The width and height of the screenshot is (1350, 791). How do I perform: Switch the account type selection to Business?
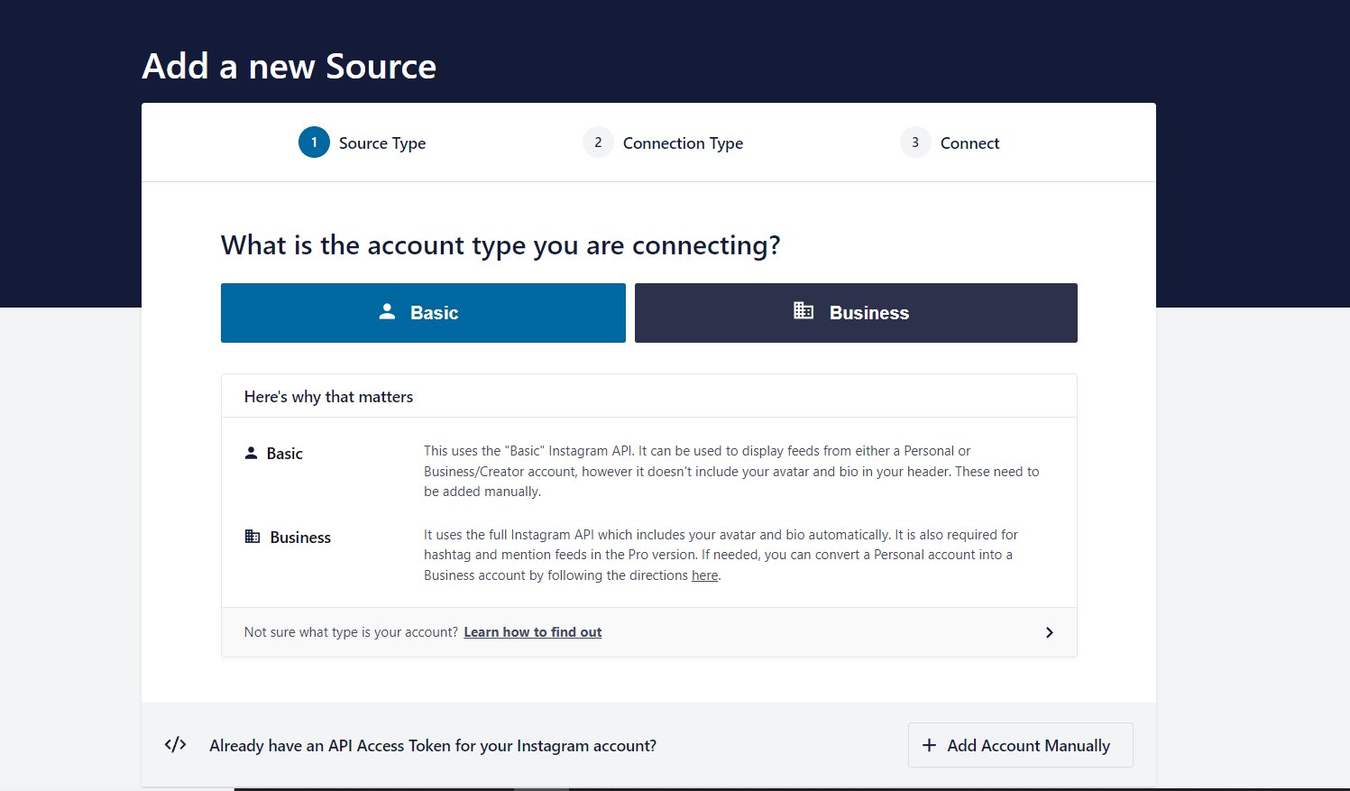tap(855, 312)
